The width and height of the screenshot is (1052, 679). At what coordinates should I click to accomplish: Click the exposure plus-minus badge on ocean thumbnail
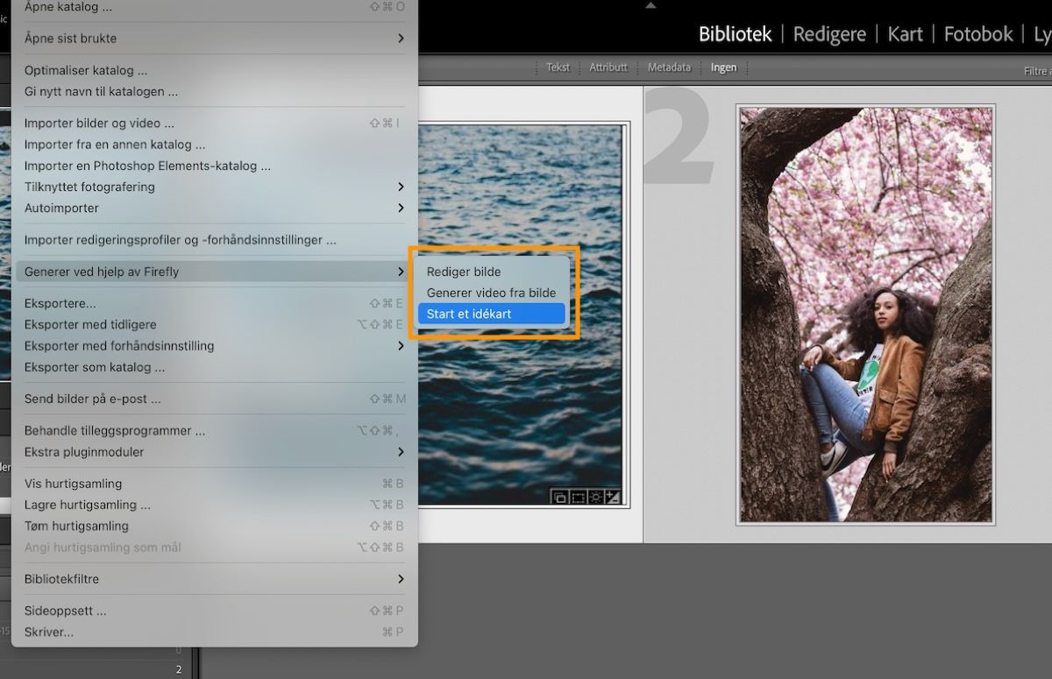tap(613, 497)
